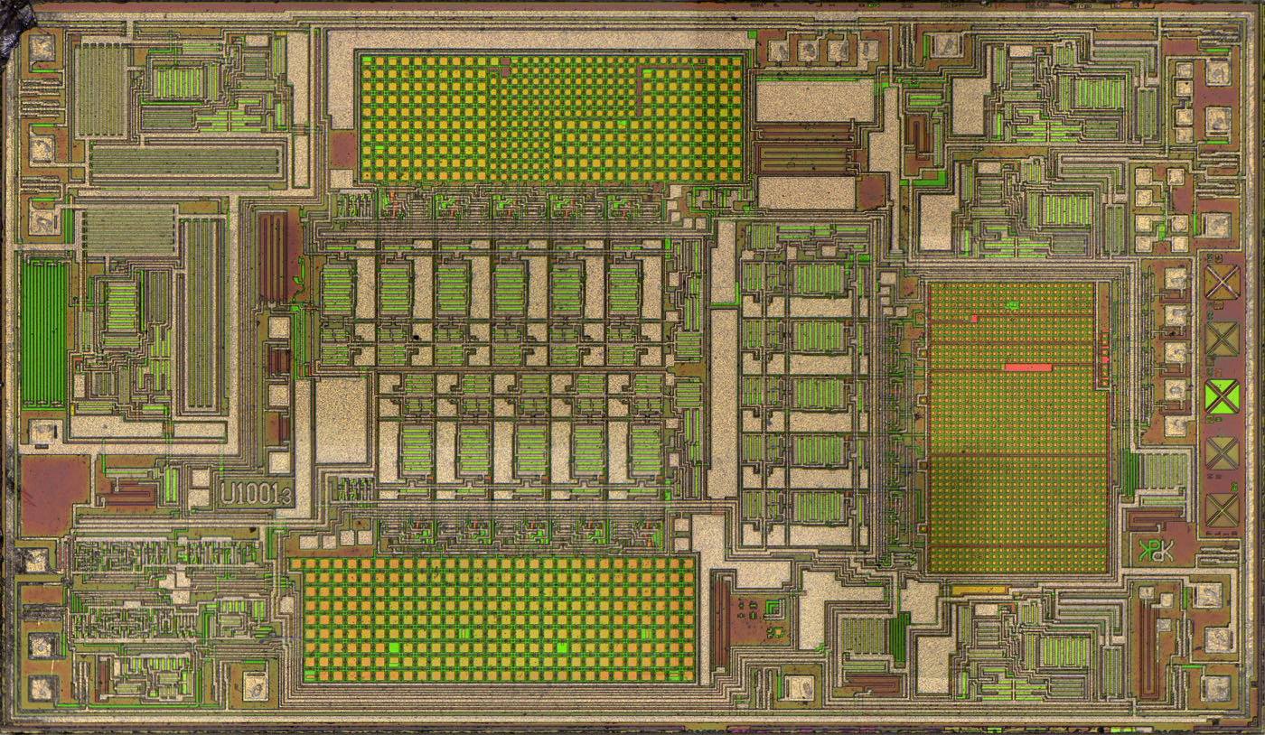Click the large blank metal square left of center
This screenshot has height=735, width=1265.
[x=341, y=420]
